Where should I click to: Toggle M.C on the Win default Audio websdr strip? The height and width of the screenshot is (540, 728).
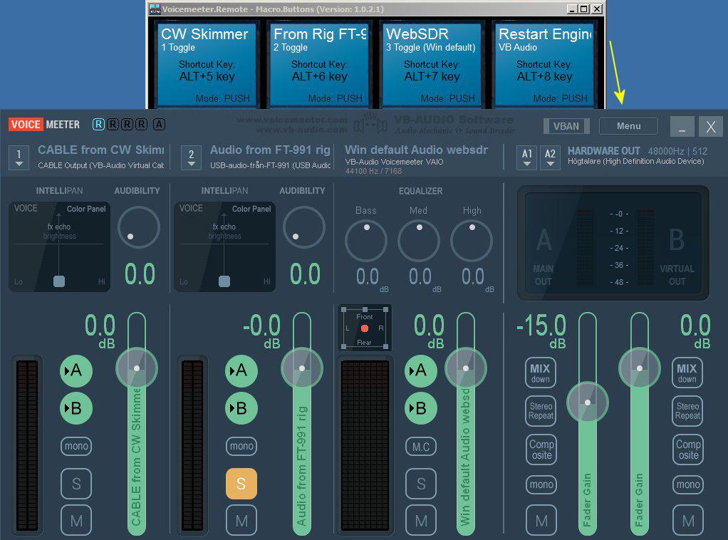tap(421, 447)
